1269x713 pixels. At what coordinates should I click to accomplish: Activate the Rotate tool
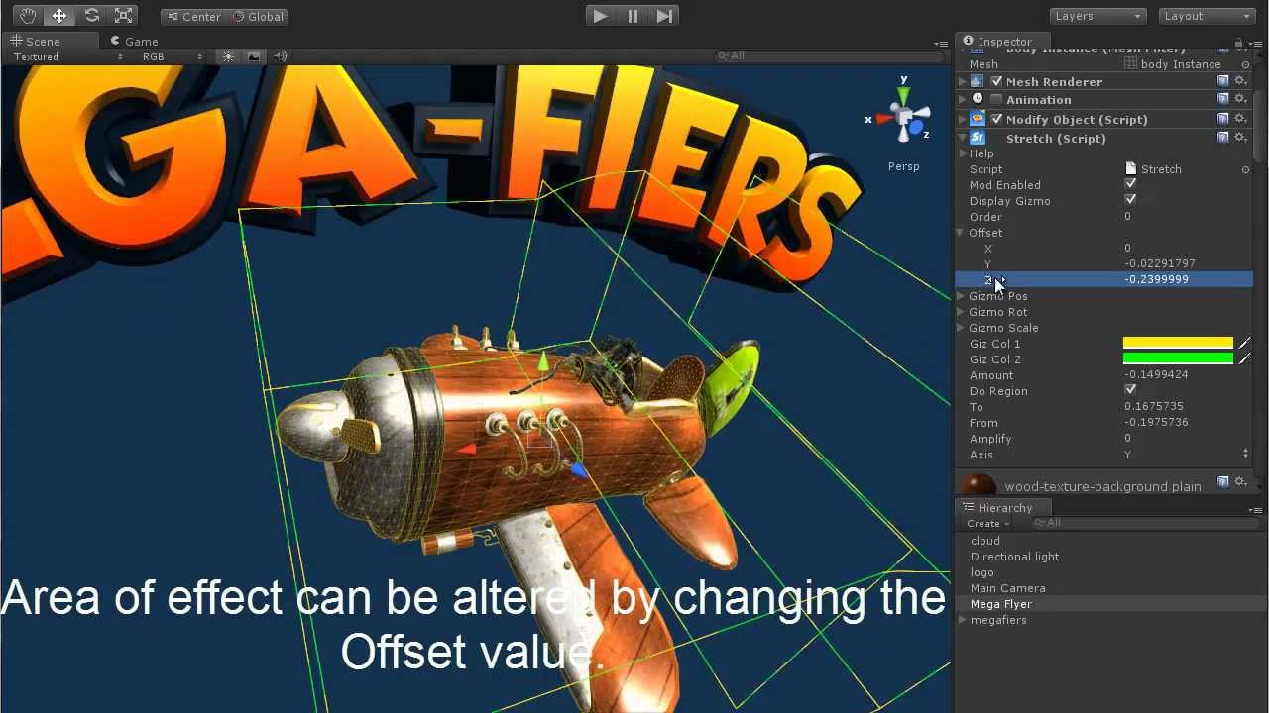[92, 16]
